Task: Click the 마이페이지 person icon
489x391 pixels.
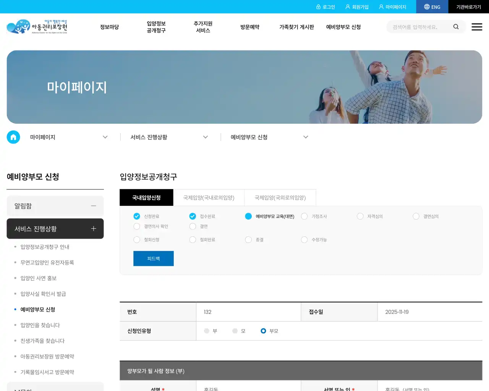Action: click(x=381, y=6)
